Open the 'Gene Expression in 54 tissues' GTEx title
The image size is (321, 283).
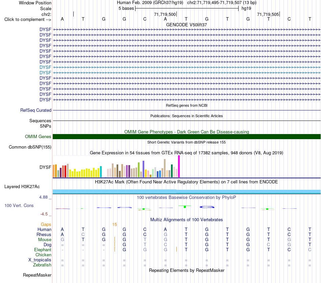(x=187, y=153)
